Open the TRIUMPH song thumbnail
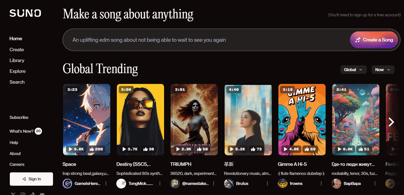 194,120
